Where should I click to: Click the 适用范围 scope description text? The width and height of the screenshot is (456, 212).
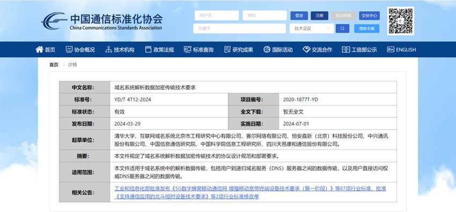point(251,172)
